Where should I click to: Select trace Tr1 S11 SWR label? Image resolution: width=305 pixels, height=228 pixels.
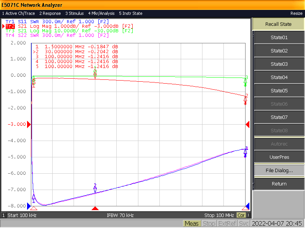click(57, 22)
